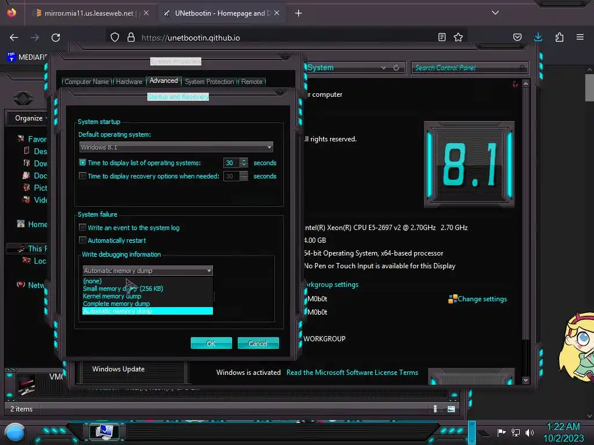The height and width of the screenshot is (445, 594).
Task: Click the network tray icon
Action: point(516,432)
